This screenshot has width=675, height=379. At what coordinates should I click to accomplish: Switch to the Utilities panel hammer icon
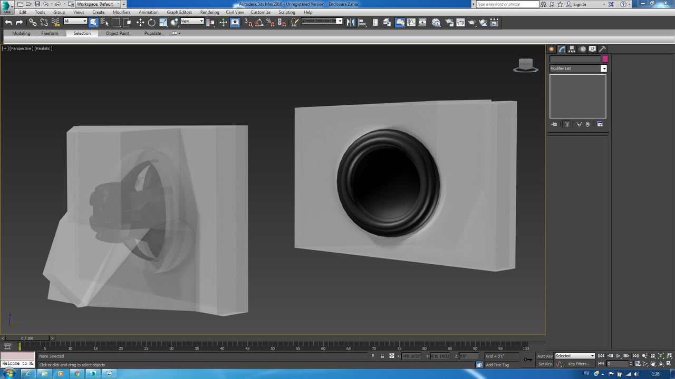pos(603,49)
